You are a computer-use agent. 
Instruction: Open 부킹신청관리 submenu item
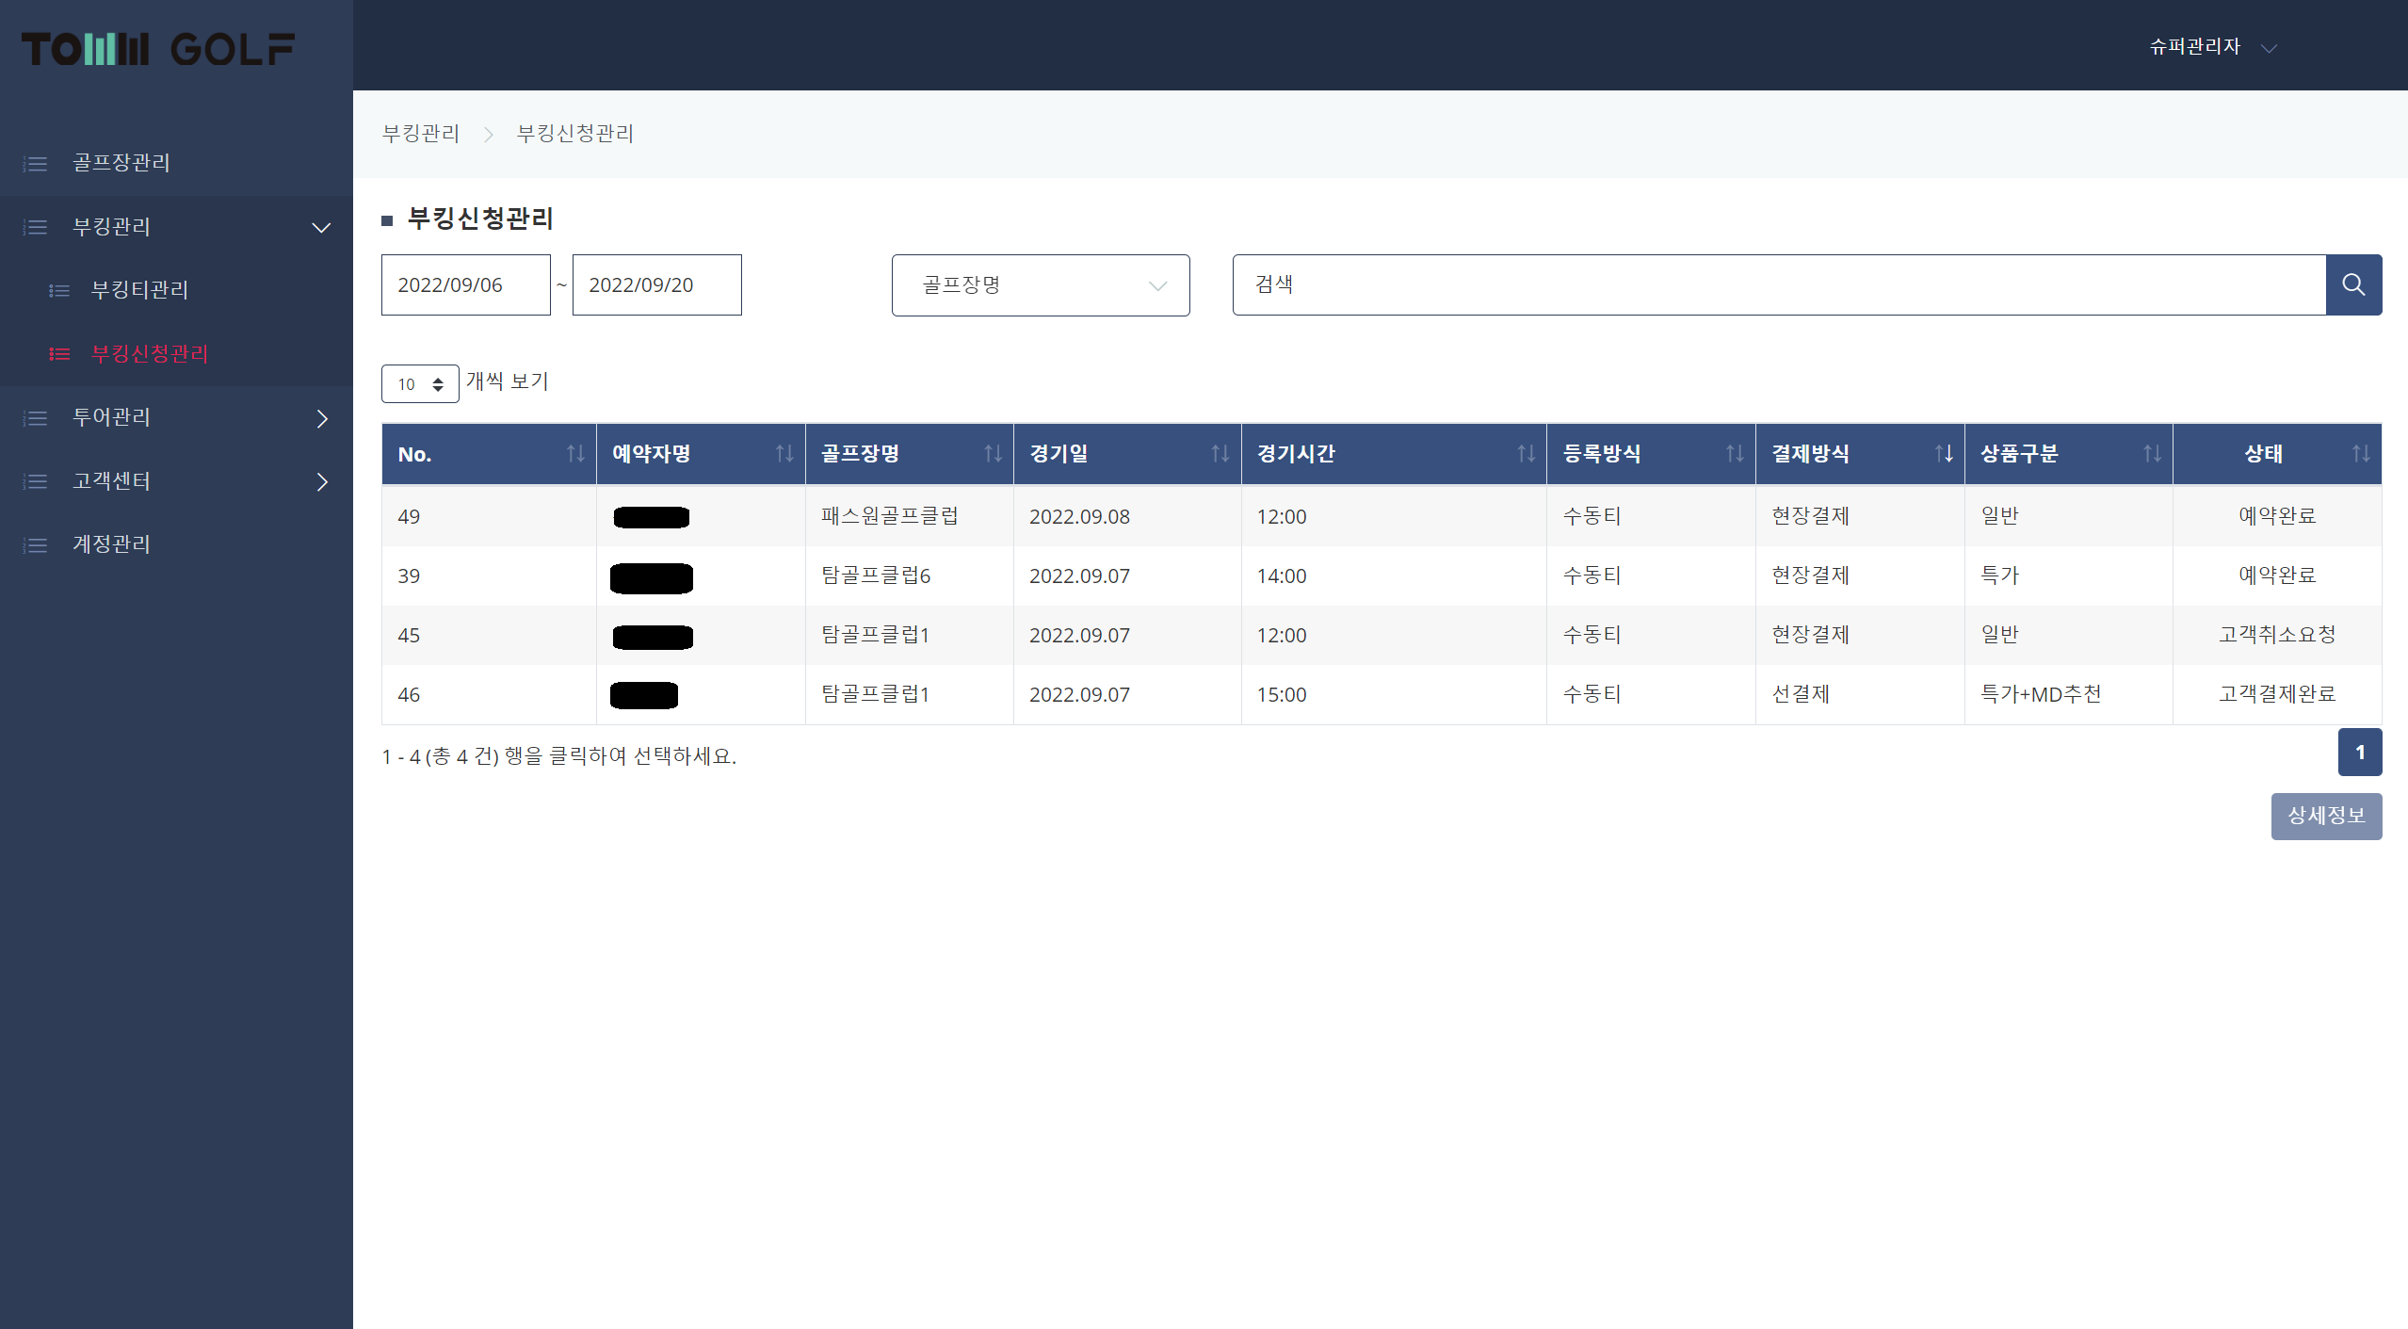pyautogui.click(x=149, y=354)
